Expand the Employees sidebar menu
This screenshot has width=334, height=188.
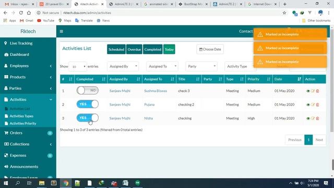(28, 66)
